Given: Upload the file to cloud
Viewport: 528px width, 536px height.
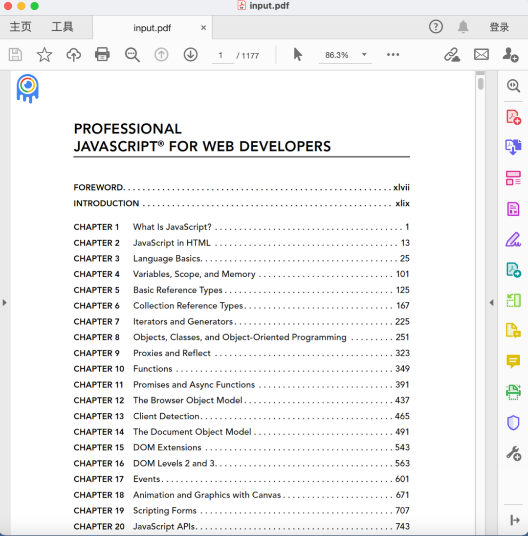Looking at the screenshot, I should tap(73, 55).
